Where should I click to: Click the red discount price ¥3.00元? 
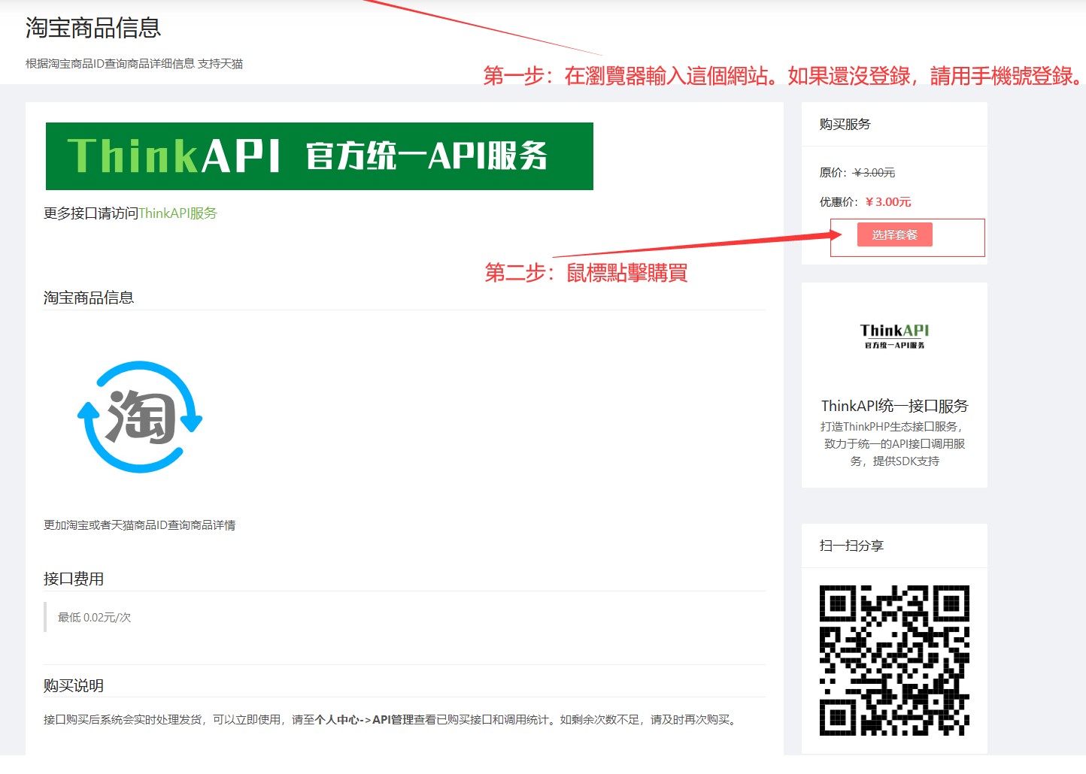[x=888, y=202]
